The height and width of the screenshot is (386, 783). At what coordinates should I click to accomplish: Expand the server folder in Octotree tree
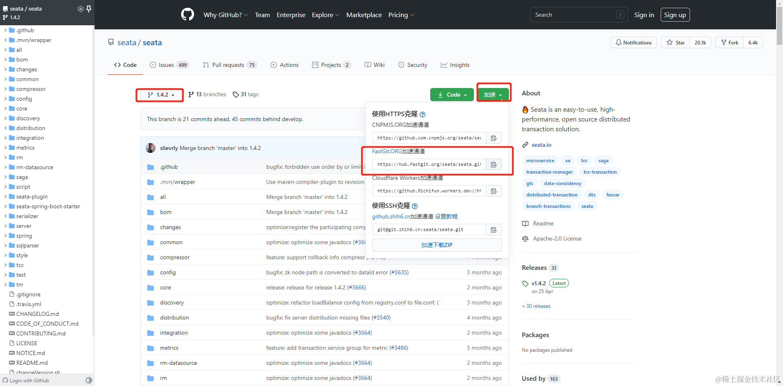(5, 226)
